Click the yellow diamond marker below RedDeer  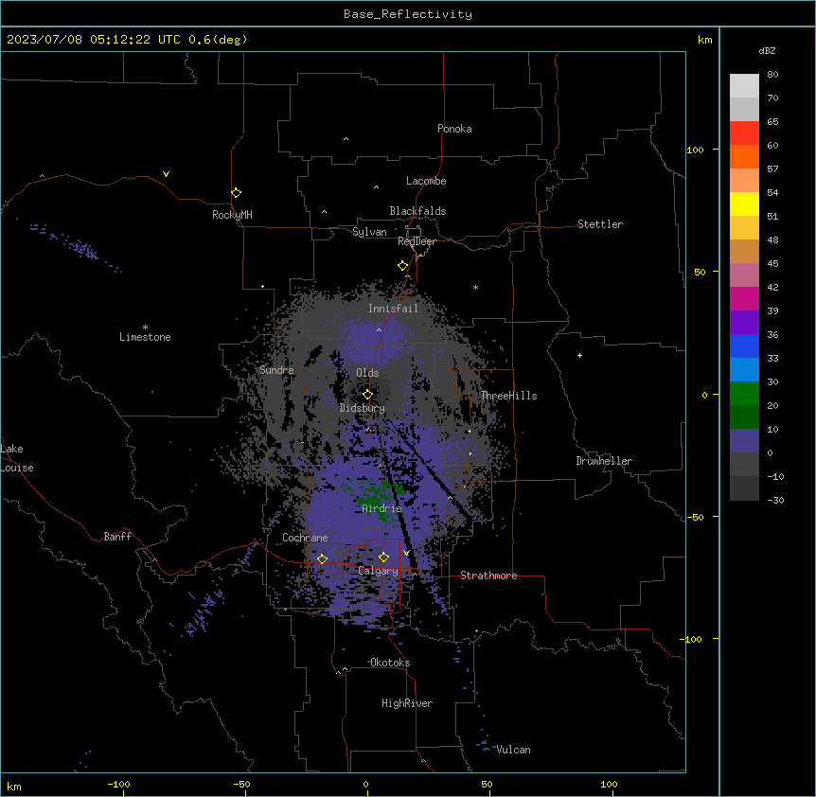tap(402, 266)
